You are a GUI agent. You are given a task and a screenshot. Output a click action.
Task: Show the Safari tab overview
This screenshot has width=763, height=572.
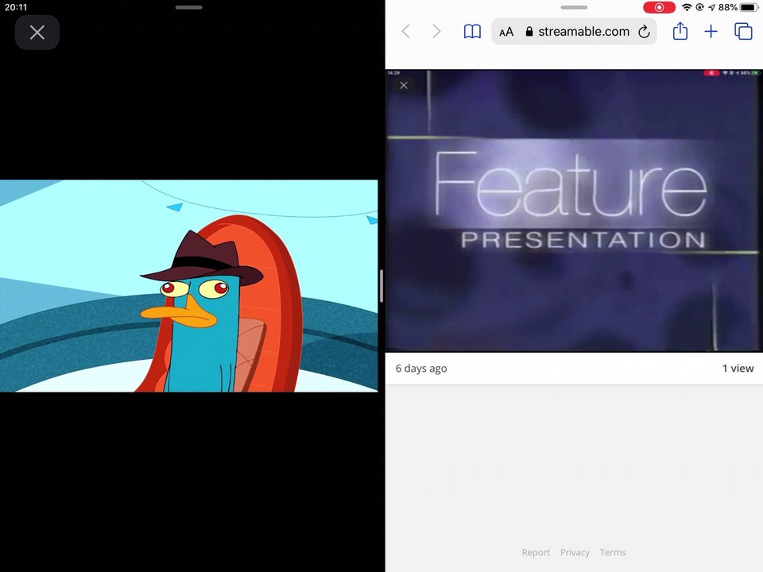[x=743, y=32]
